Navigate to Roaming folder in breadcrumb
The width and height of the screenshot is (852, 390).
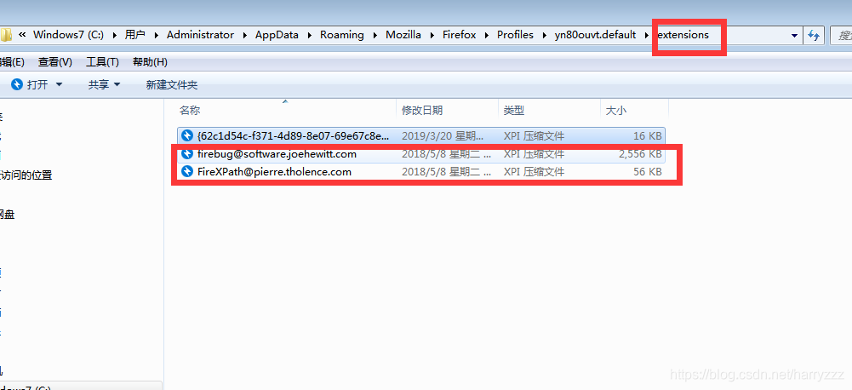click(x=342, y=35)
